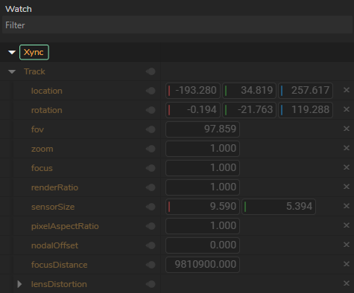Screen dimensions: 354x293
Task: Collapse the Track section arrow
Action: pos(12,72)
